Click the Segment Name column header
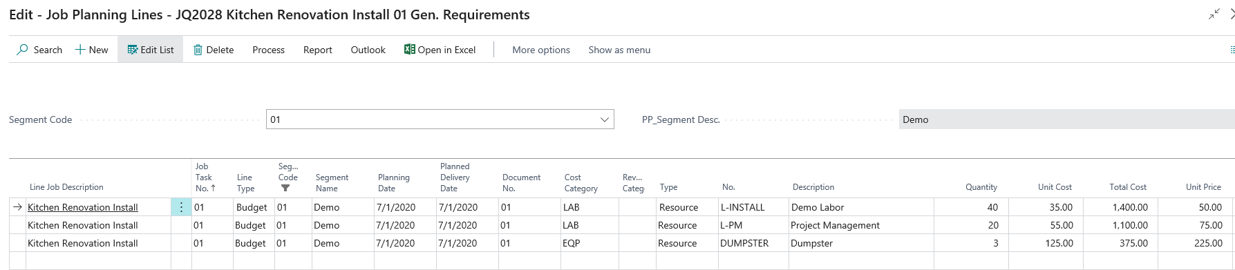The width and height of the screenshot is (1235, 270). [x=332, y=182]
